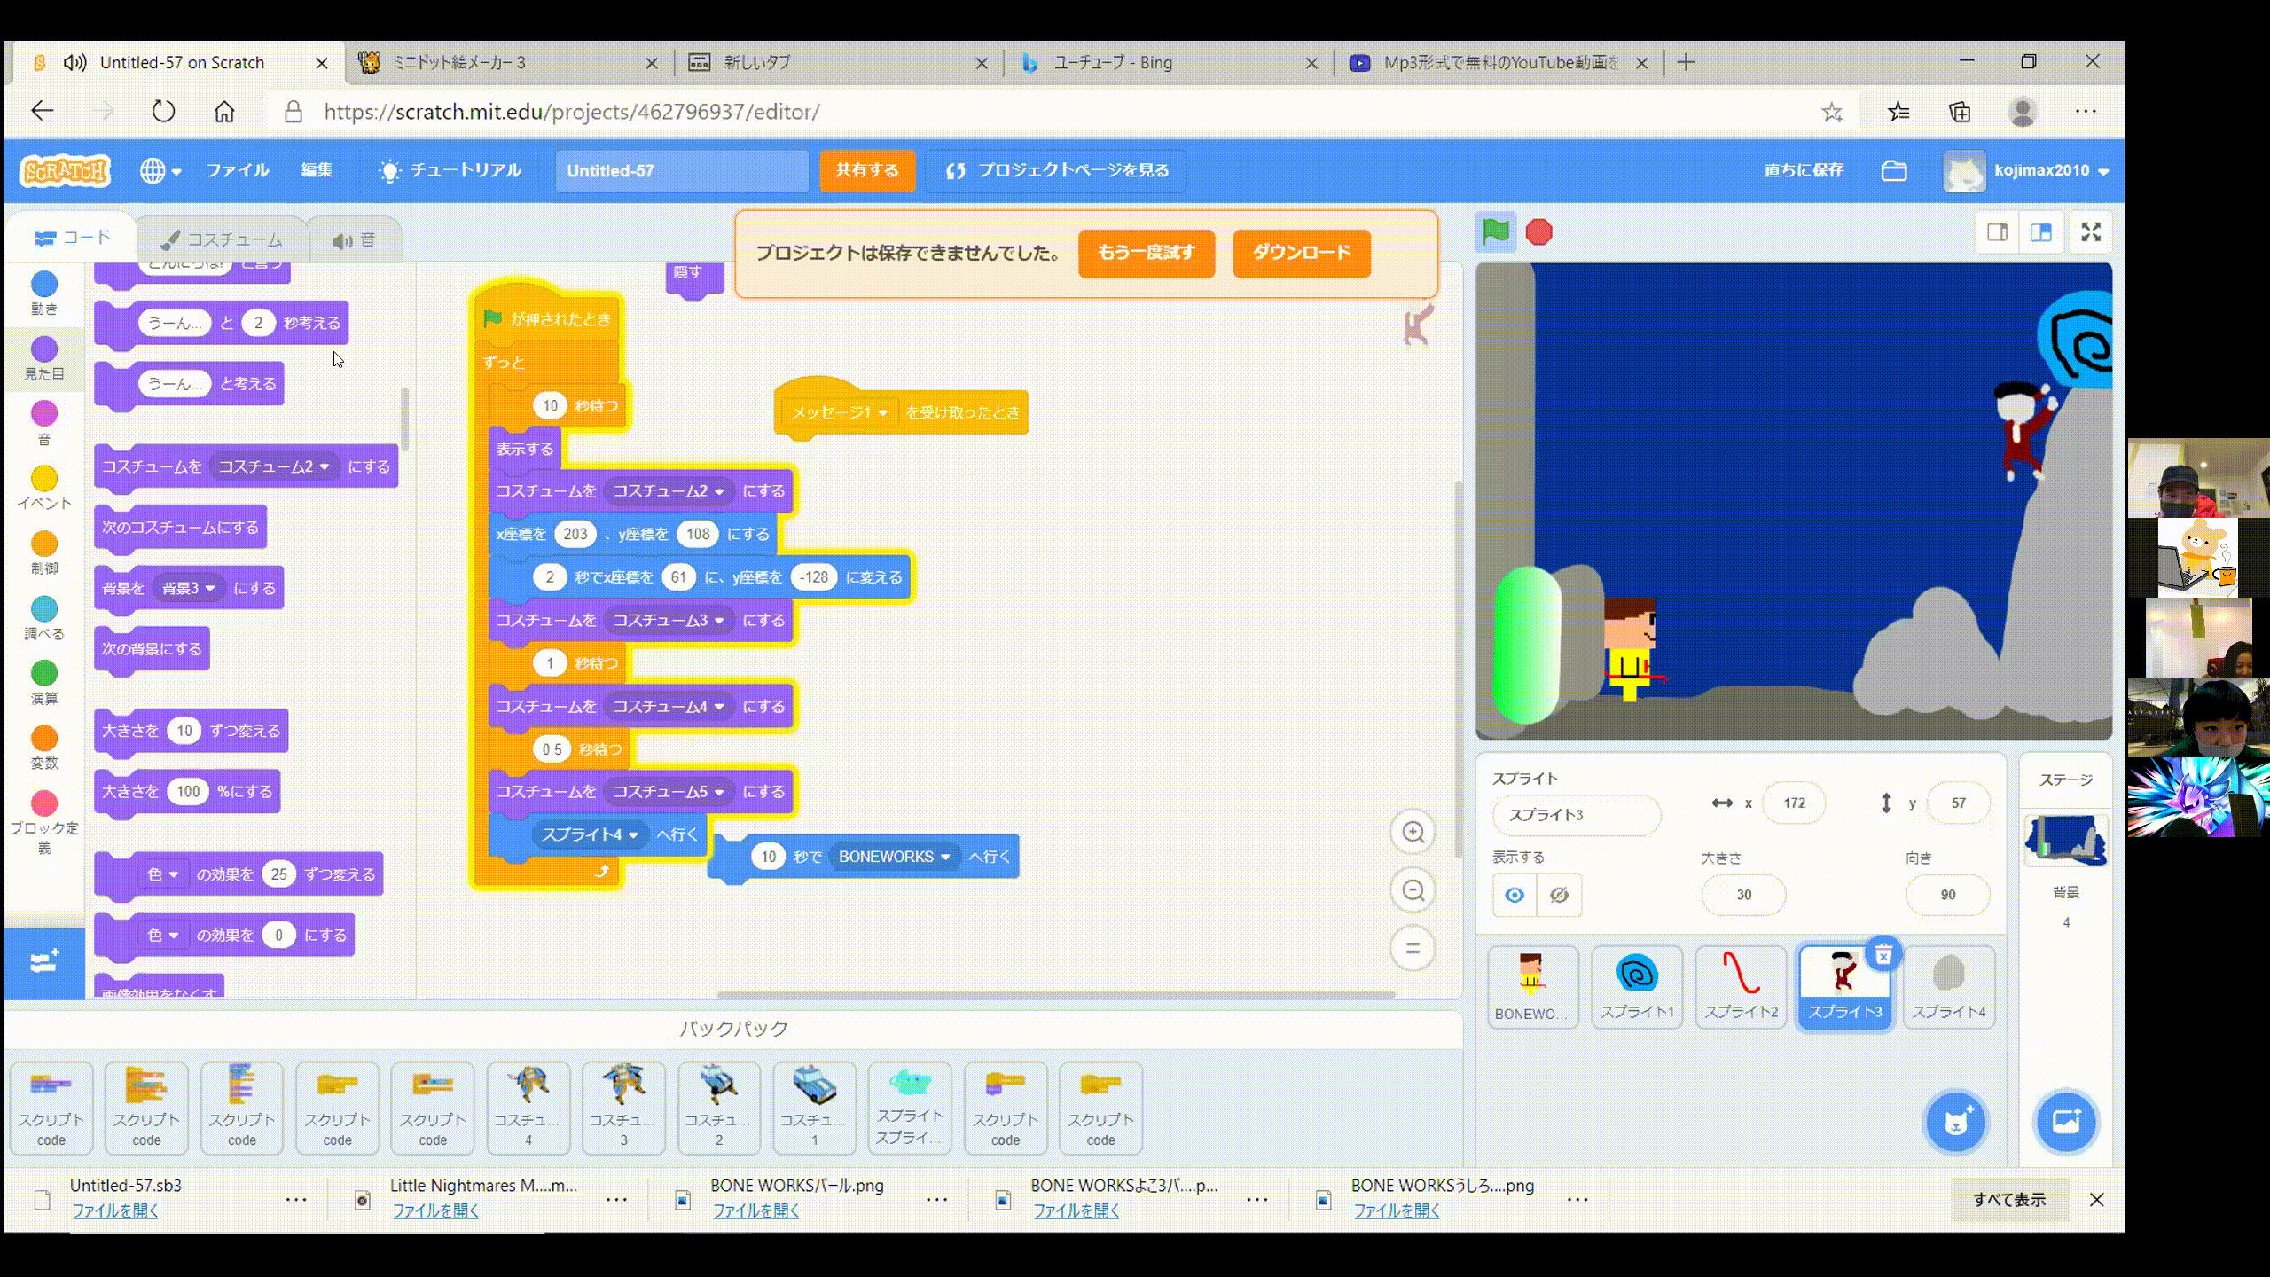
Task: Click 直ちに保存 save now
Action: [x=1804, y=170]
